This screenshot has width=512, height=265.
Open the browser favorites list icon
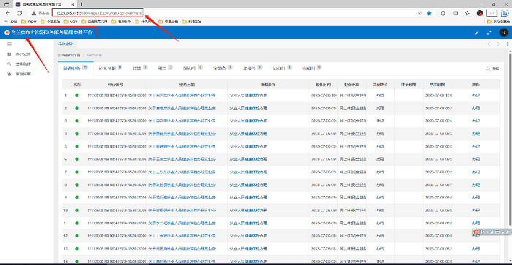click(467, 13)
